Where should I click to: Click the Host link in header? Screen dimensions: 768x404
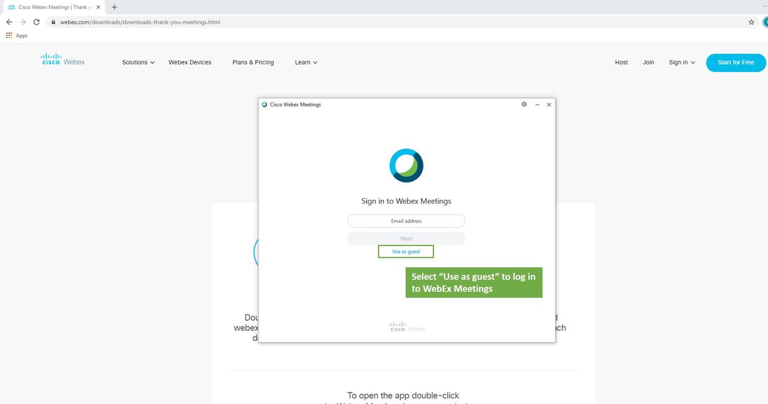pyautogui.click(x=621, y=63)
